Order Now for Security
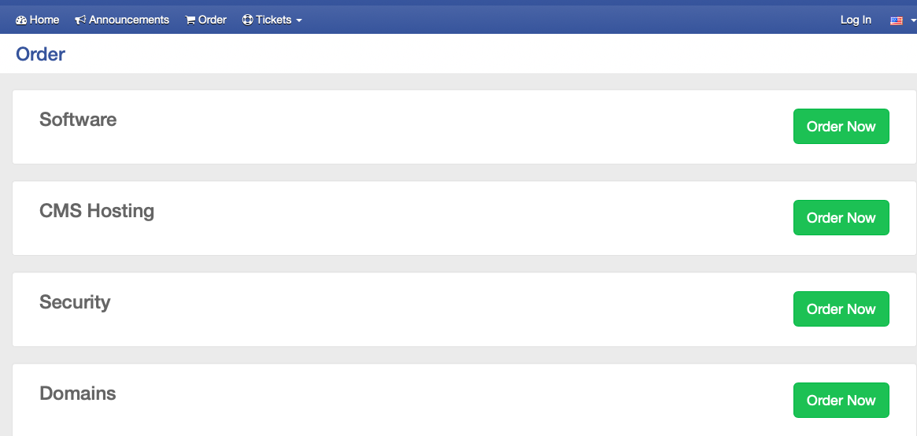Image resolution: width=917 pixels, height=436 pixels. click(x=841, y=309)
